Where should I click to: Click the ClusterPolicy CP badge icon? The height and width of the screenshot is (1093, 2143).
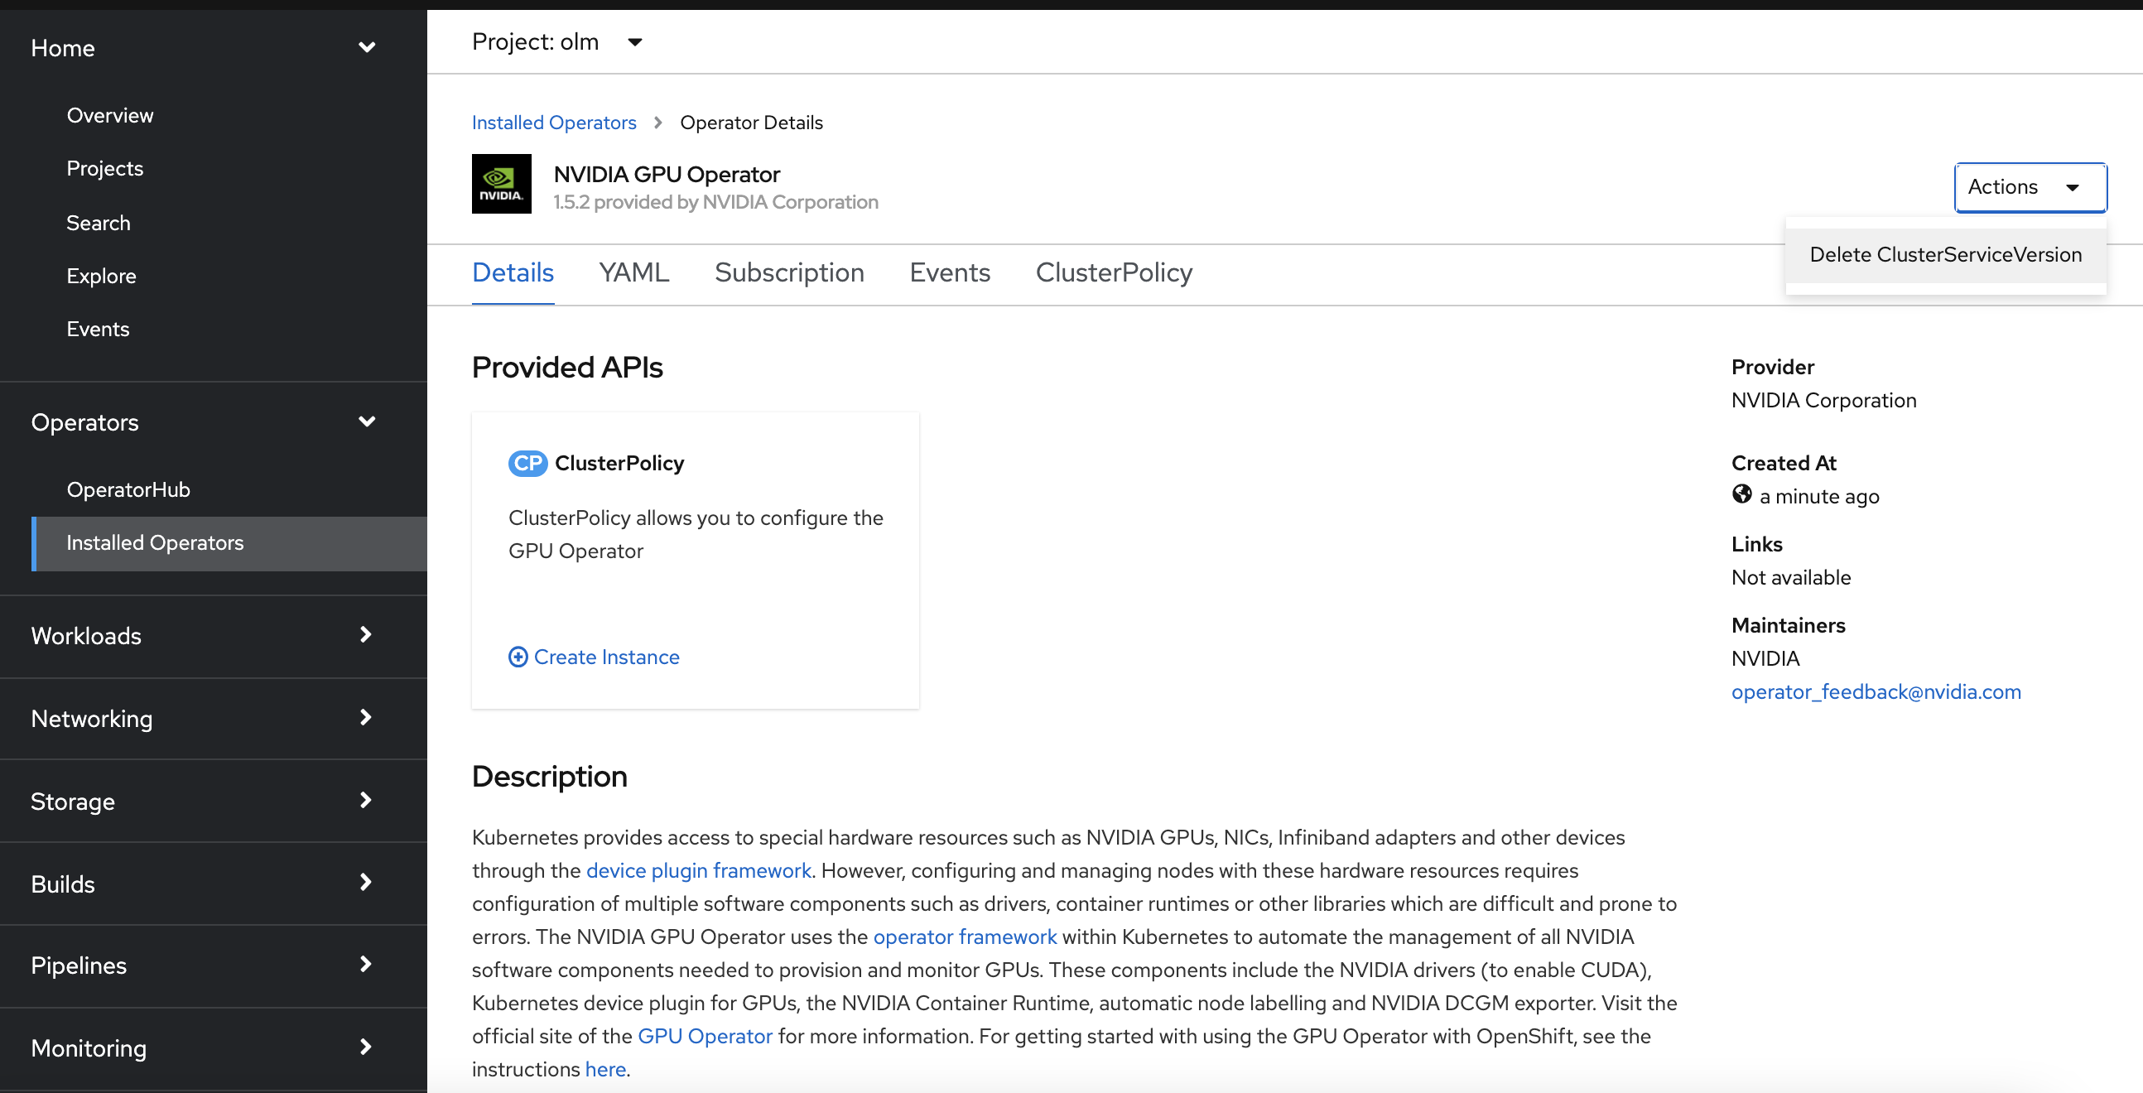click(x=527, y=464)
